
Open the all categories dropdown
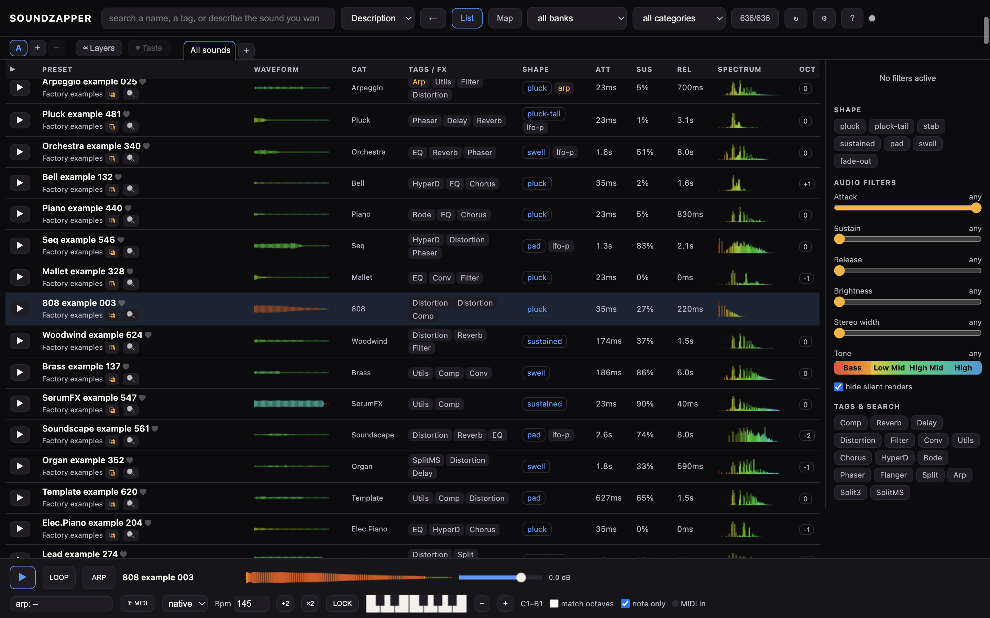(679, 19)
